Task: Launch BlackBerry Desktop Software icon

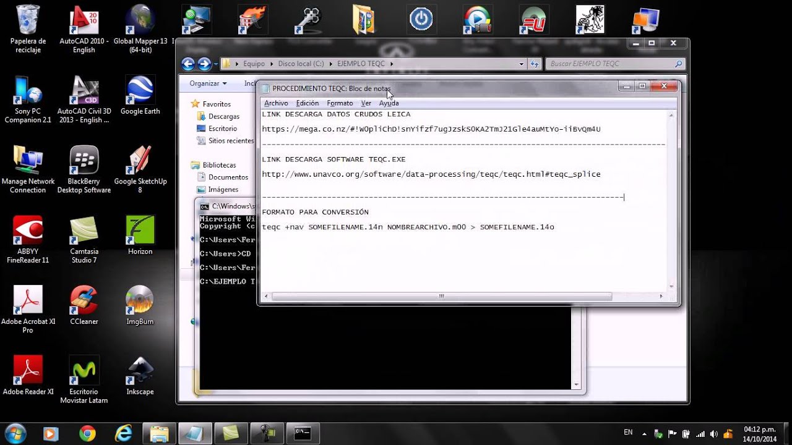Action: coord(84,169)
